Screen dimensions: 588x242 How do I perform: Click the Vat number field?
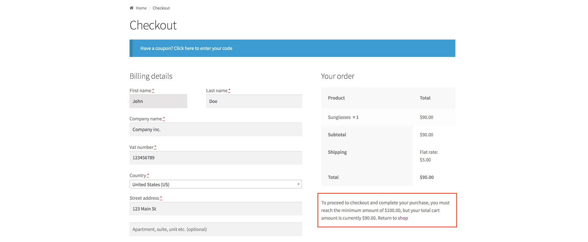point(216,158)
